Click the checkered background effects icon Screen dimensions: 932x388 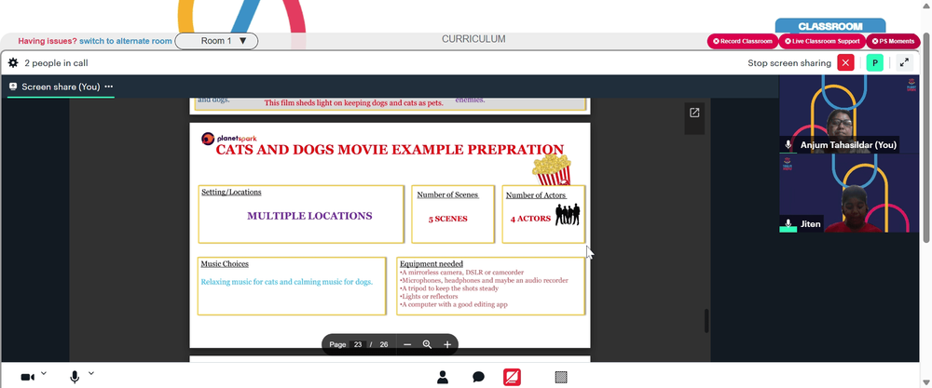[560, 378]
